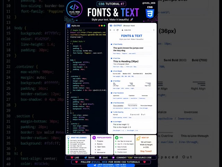Image resolution: width=222 pixels, height=167 pixels.
Task: Click the @VIJUL_WEB handle at top right
Action: (x=149, y=3)
